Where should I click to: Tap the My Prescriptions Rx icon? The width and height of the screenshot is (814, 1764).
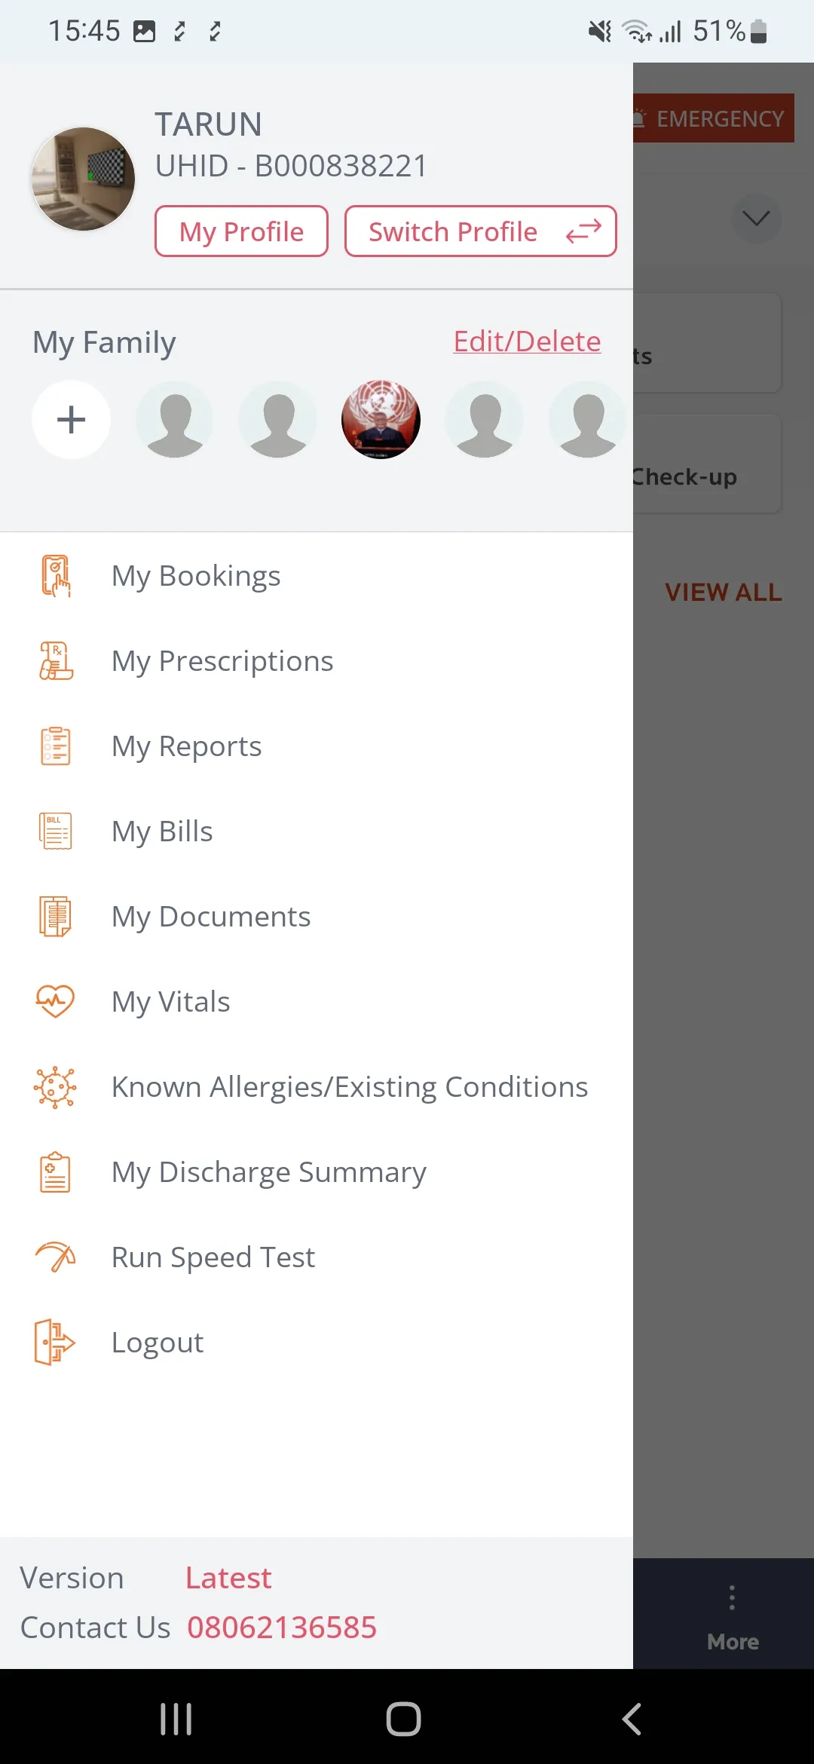55,661
